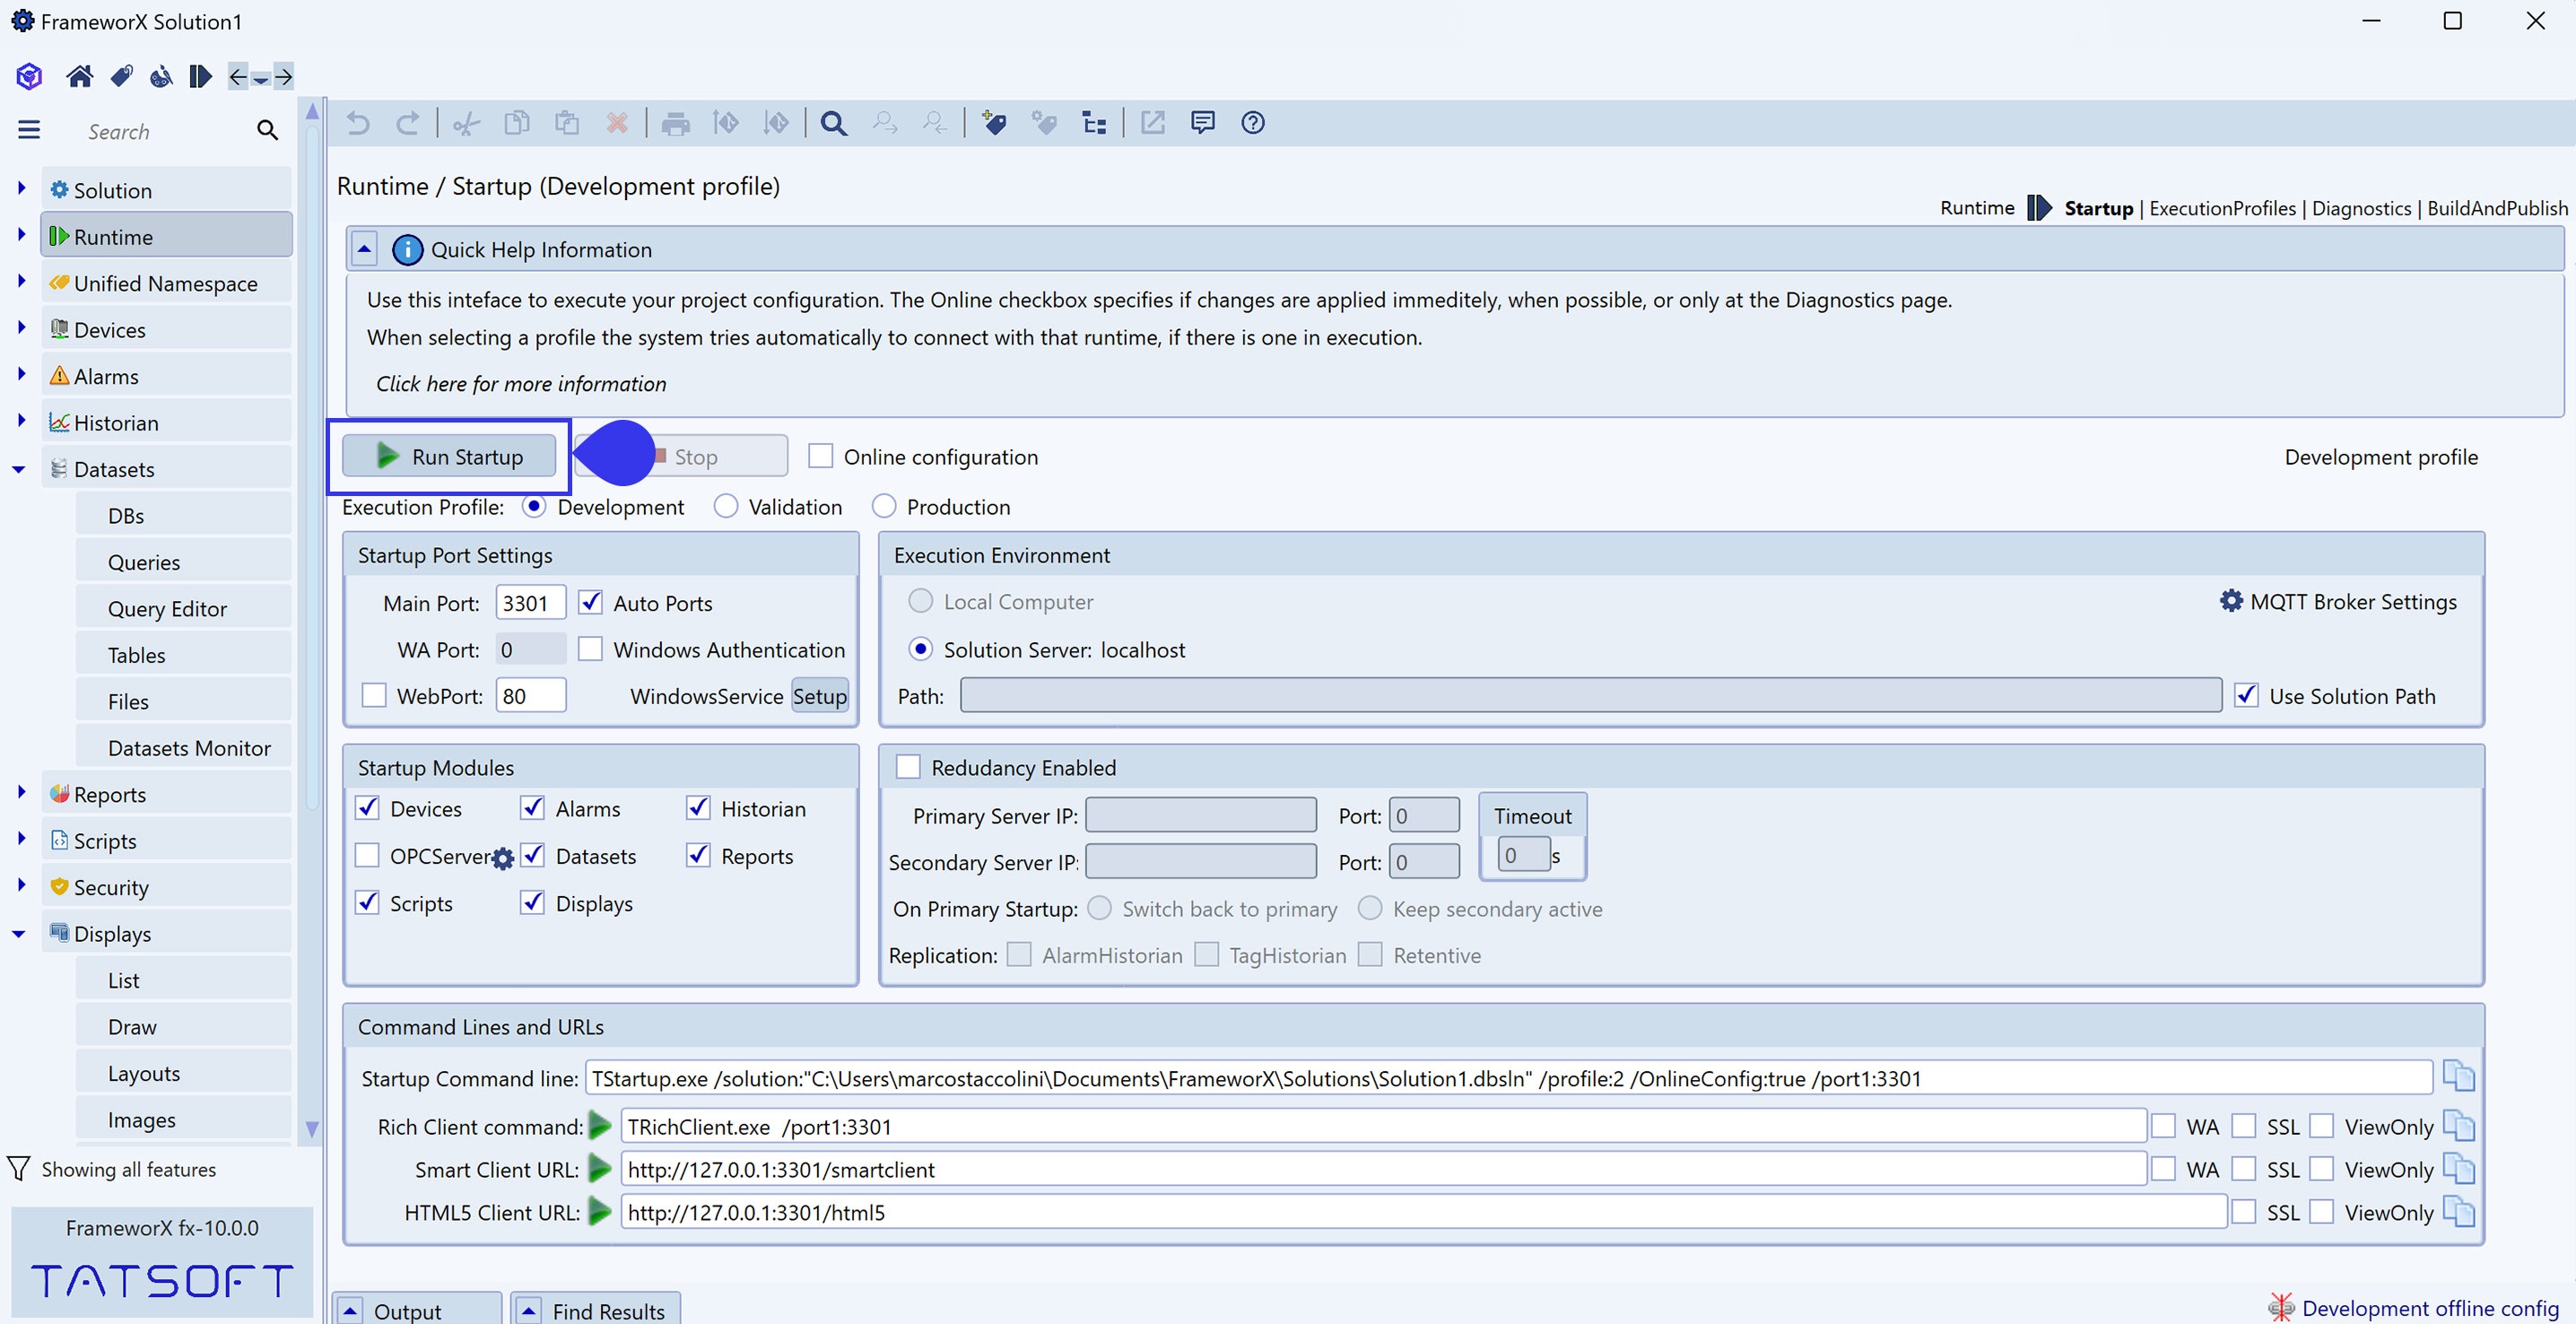Screen dimensions: 2576x1324
Task: Click the open external window icon
Action: (x=1153, y=123)
